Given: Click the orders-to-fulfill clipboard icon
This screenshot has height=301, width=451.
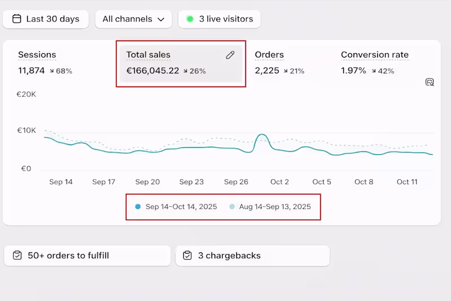Looking at the screenshot, I should pos(17,256).
